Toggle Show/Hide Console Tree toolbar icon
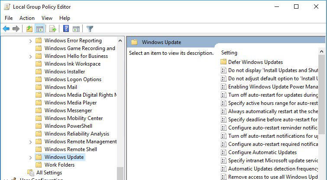 39,28
